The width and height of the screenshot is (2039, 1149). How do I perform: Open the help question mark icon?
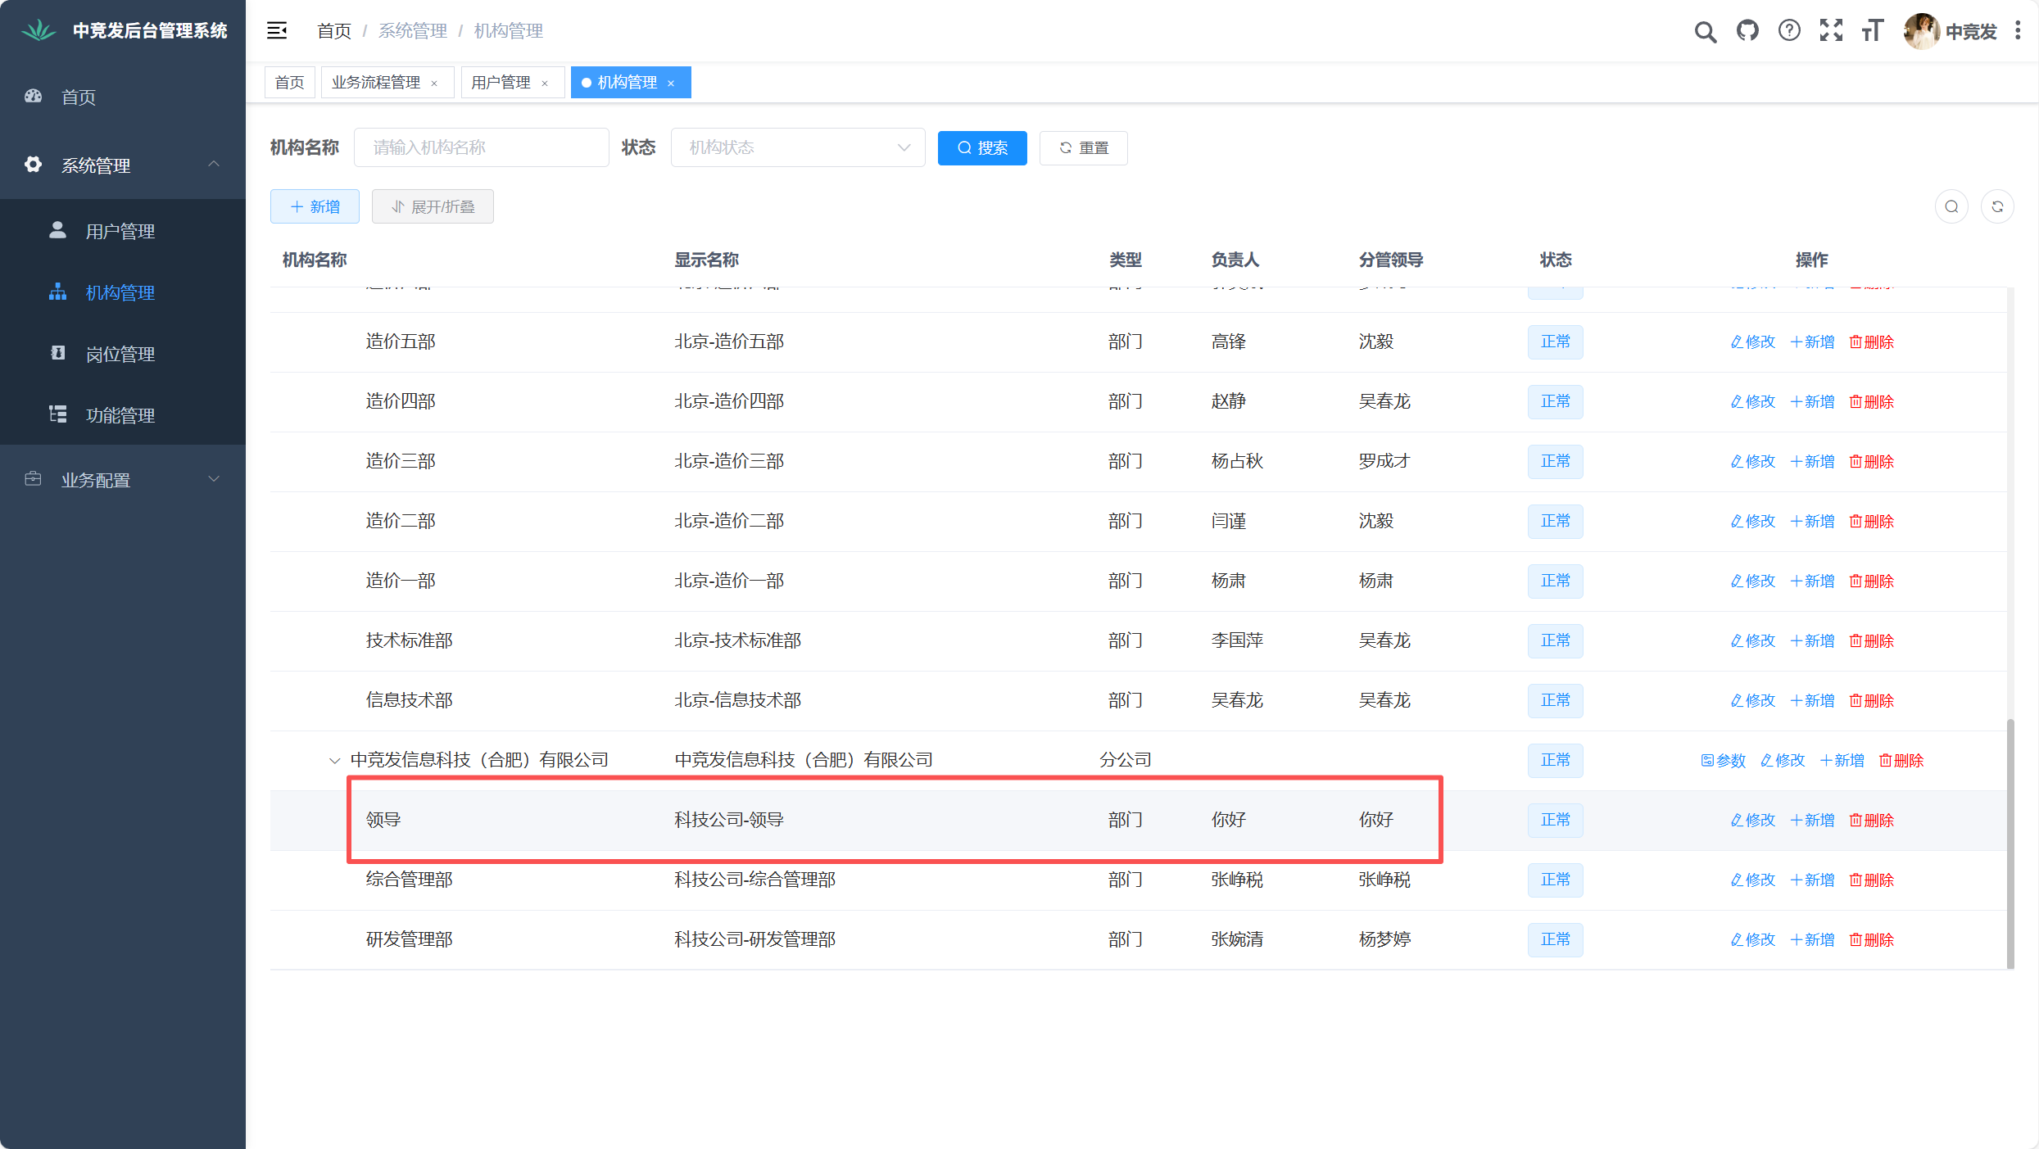pyautogui.click(x=1789, y=31)
